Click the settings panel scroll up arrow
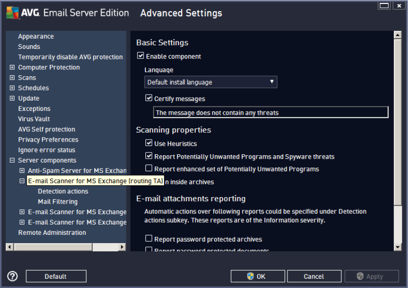408x288 pixels. (x=397, y=35)
